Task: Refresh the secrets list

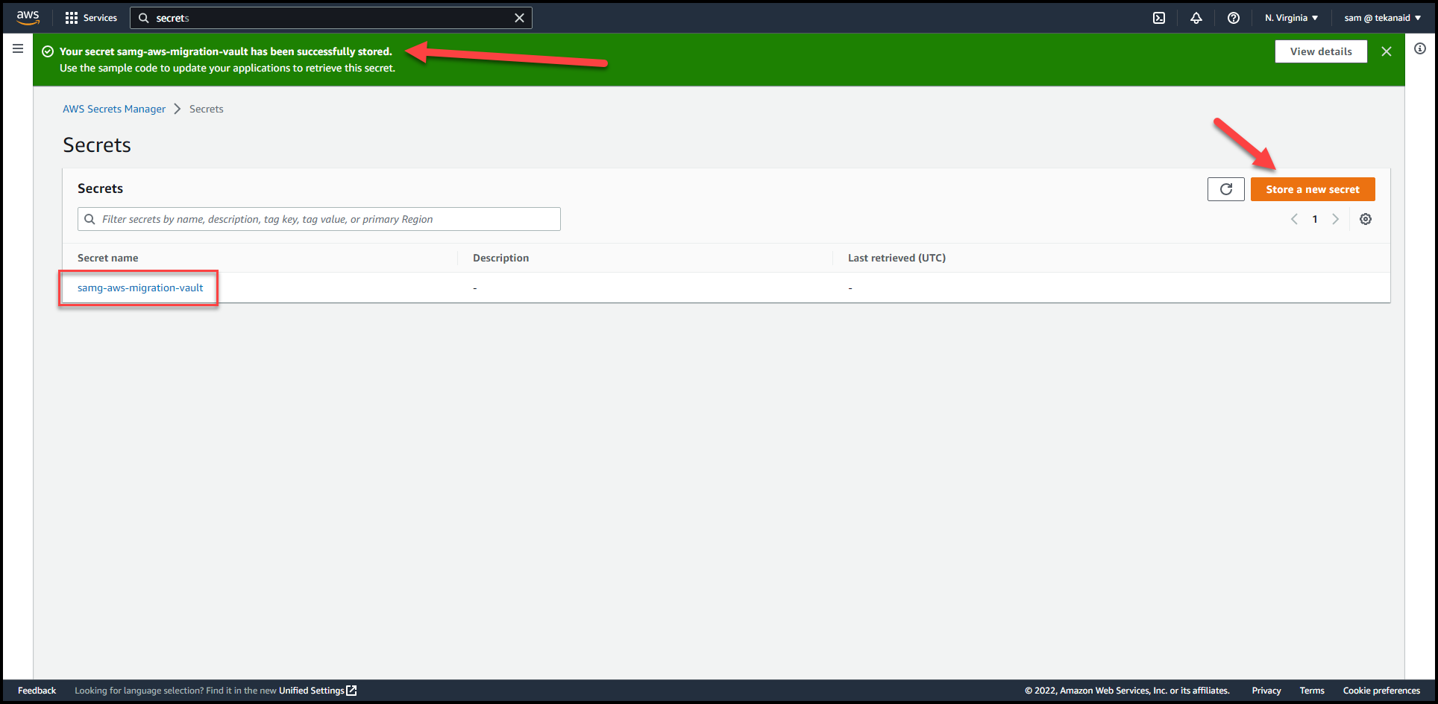Action: pyautogui.click(x=1225, y=188)
